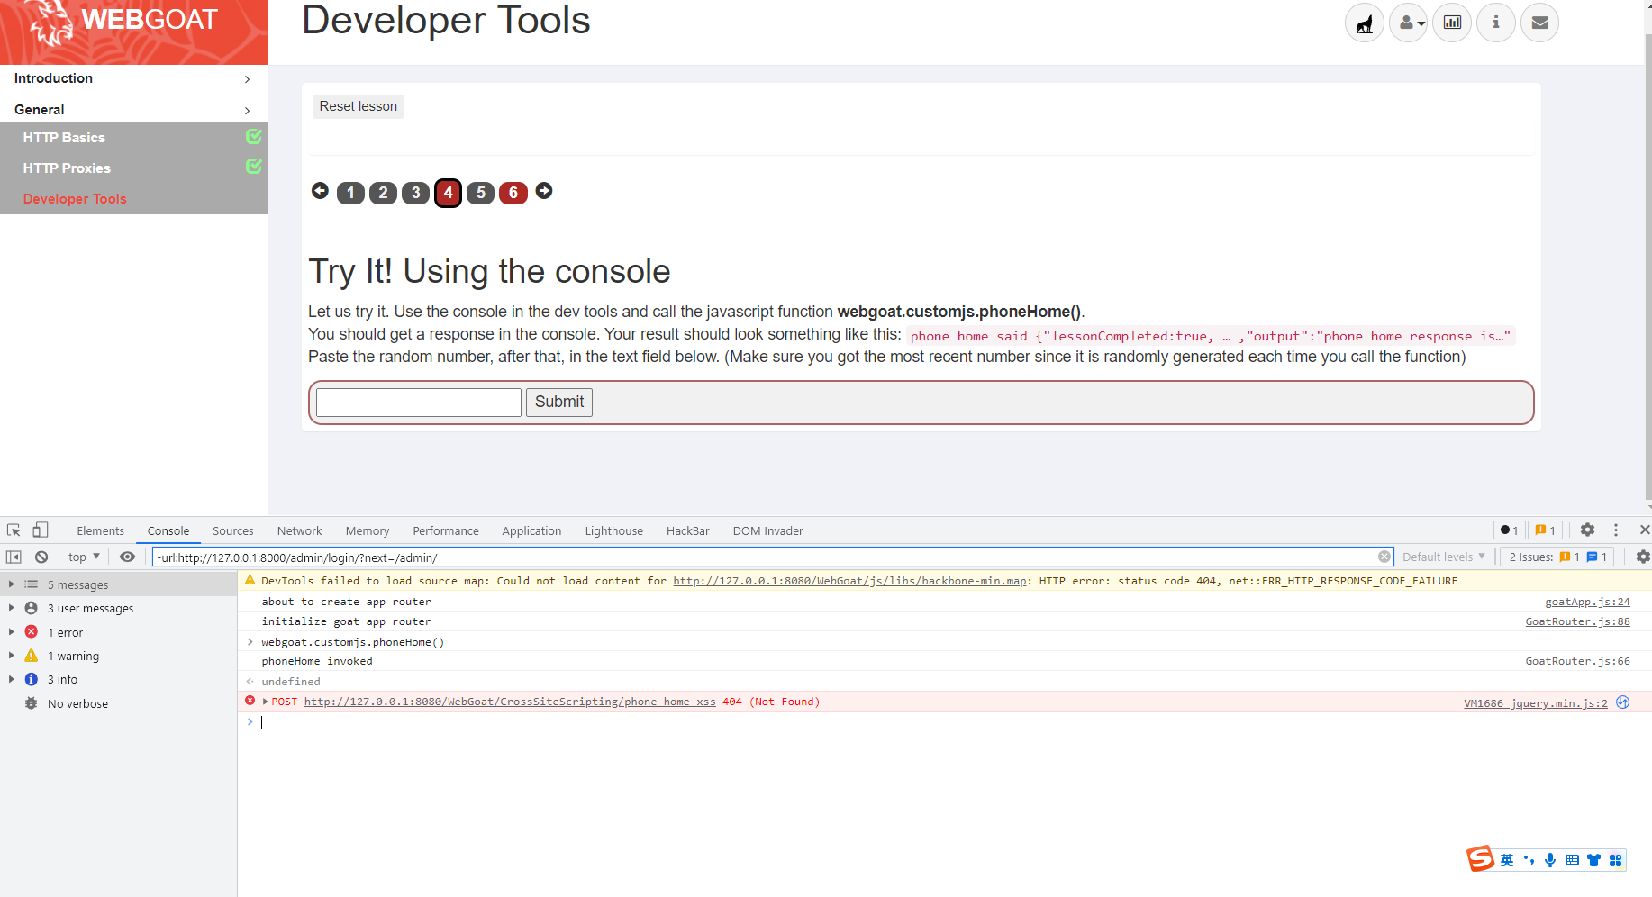Click the network request initiator icon on the error row

click(x=1623, y=702)
